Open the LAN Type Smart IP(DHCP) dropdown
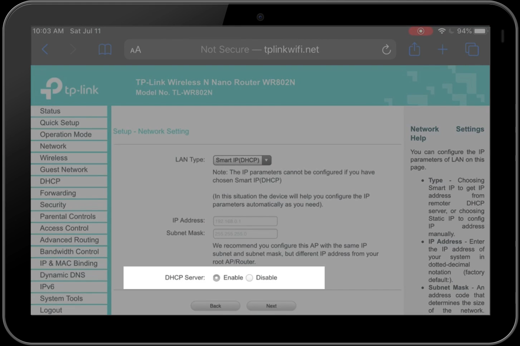The width and height of the screenshot is (520, 346). point(242,160)
